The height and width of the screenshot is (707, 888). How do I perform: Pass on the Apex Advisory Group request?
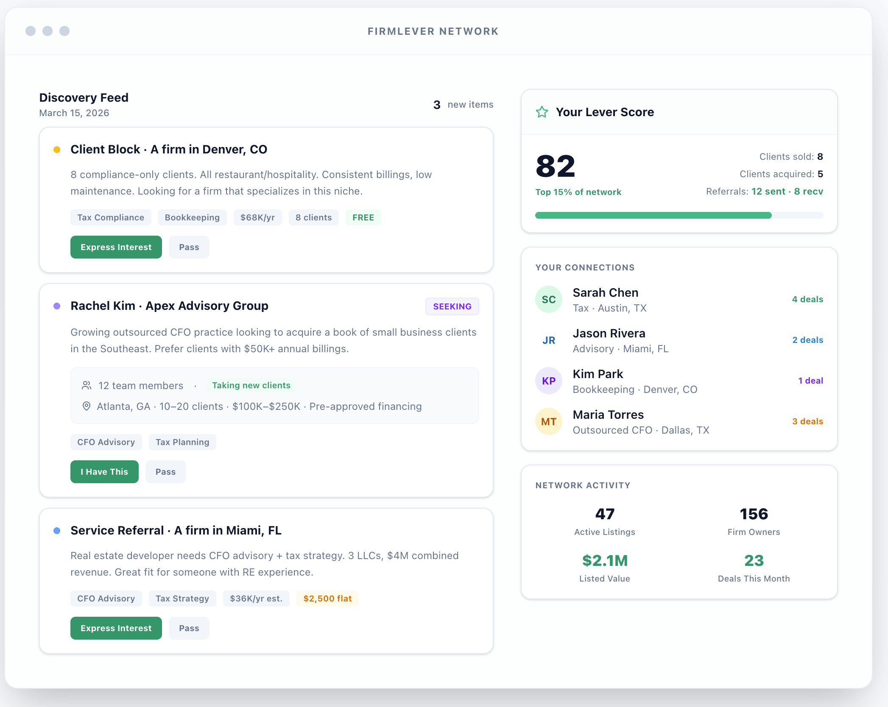click(x=165, y=472)
